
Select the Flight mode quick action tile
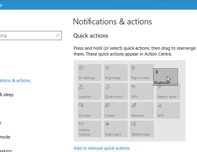coord(142,73)
